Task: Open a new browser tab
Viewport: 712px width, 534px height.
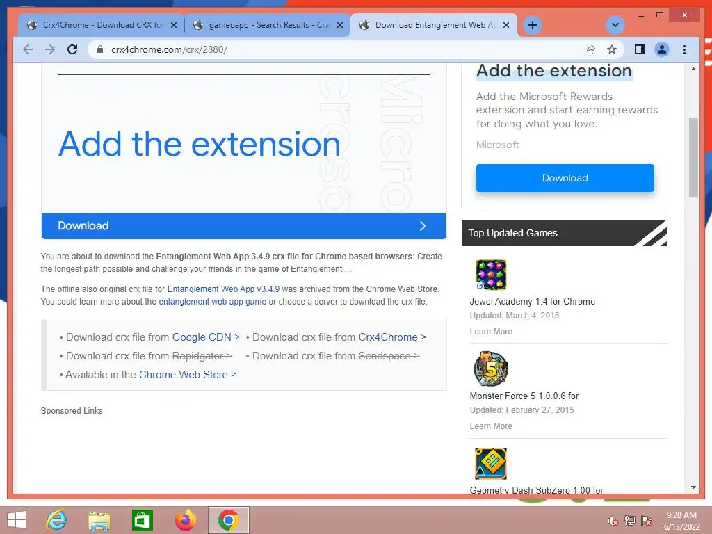Action: [533, 25]
